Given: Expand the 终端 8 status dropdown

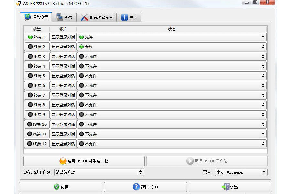Looking at the screenshot, I should point(172,105).
